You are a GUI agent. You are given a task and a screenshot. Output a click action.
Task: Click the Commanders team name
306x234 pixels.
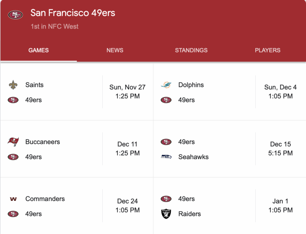coord(45,199)
